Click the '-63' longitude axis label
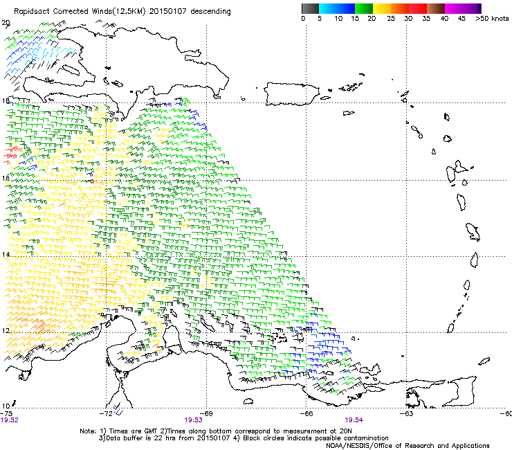 (x=406, y=413)
